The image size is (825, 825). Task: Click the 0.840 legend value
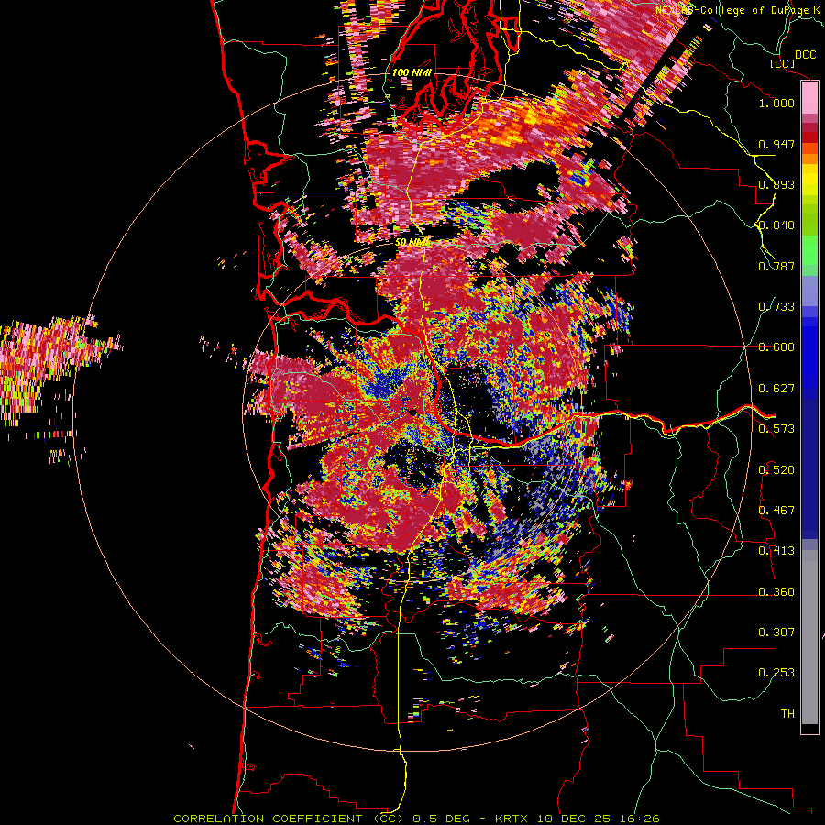point(776,225)
